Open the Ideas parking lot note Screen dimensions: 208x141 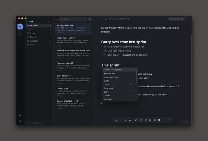coord(73,79)
